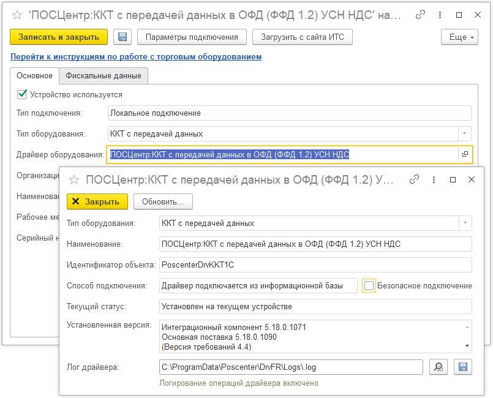
Task: Click into the 'Лог драйвера' path field
Action: pos(290,367)
